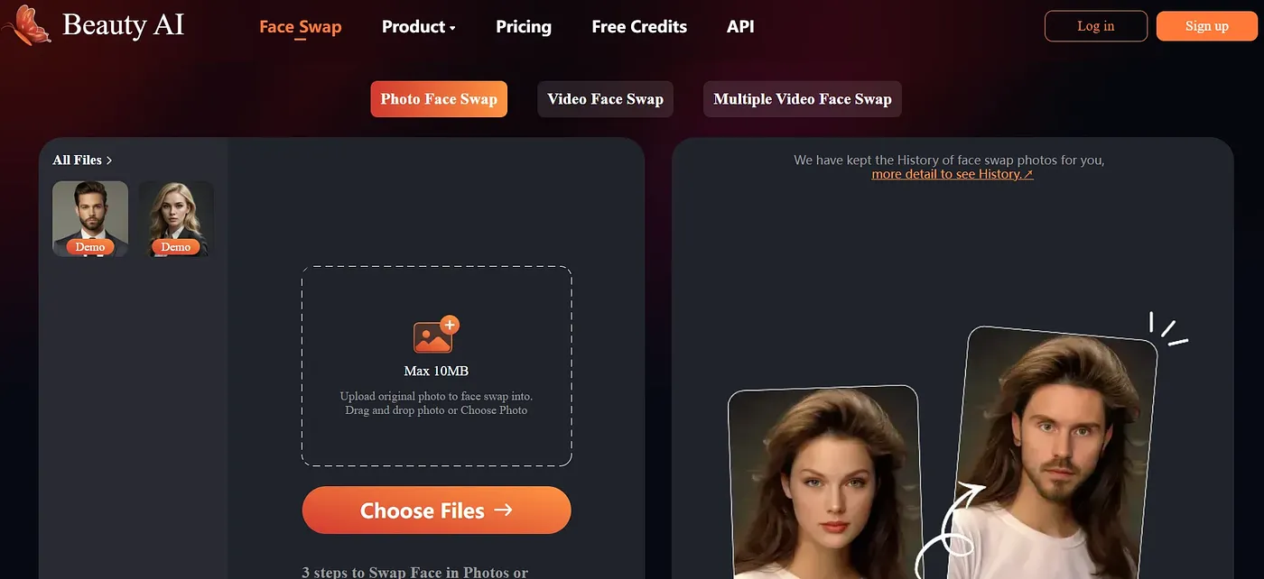Open the Pricing page
Image resolution: width=1264 pixels, height=579 pixels.
(524, 27)
